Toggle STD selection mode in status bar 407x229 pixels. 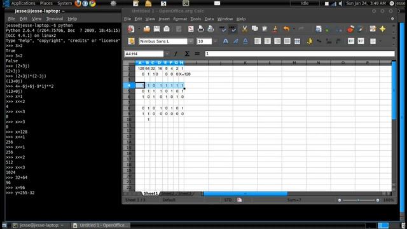pyautogui.click(x=228, y=200)
